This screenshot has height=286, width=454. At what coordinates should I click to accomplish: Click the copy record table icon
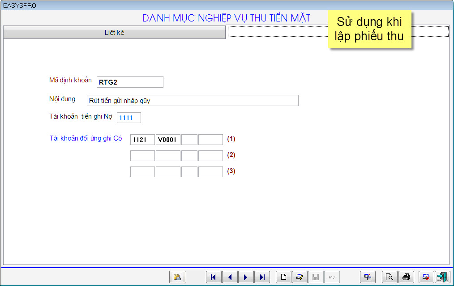[x=368, y=277]
